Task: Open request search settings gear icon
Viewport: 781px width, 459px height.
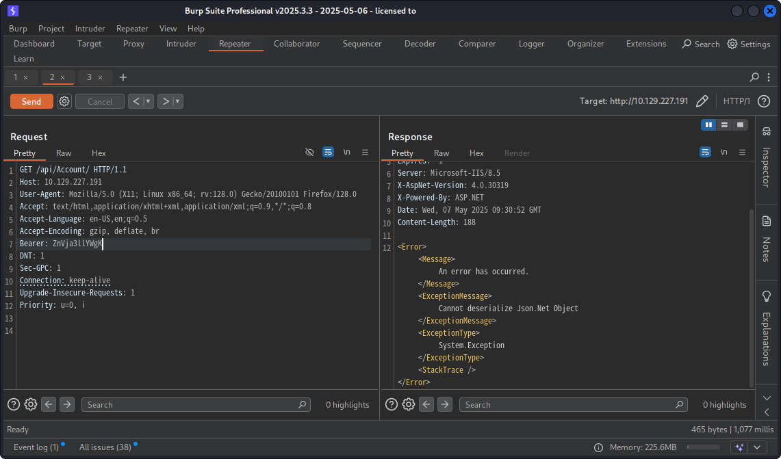Action: point(31,404)
